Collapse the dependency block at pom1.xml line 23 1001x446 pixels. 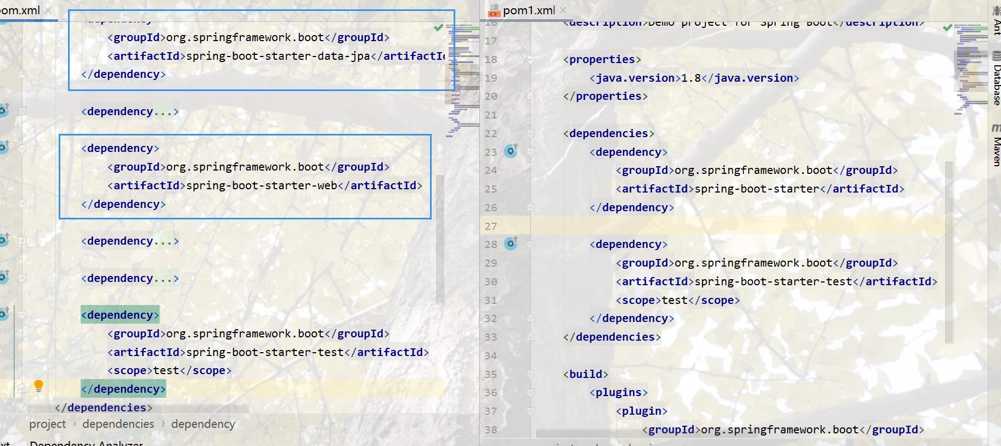click(x=530, y=152)
